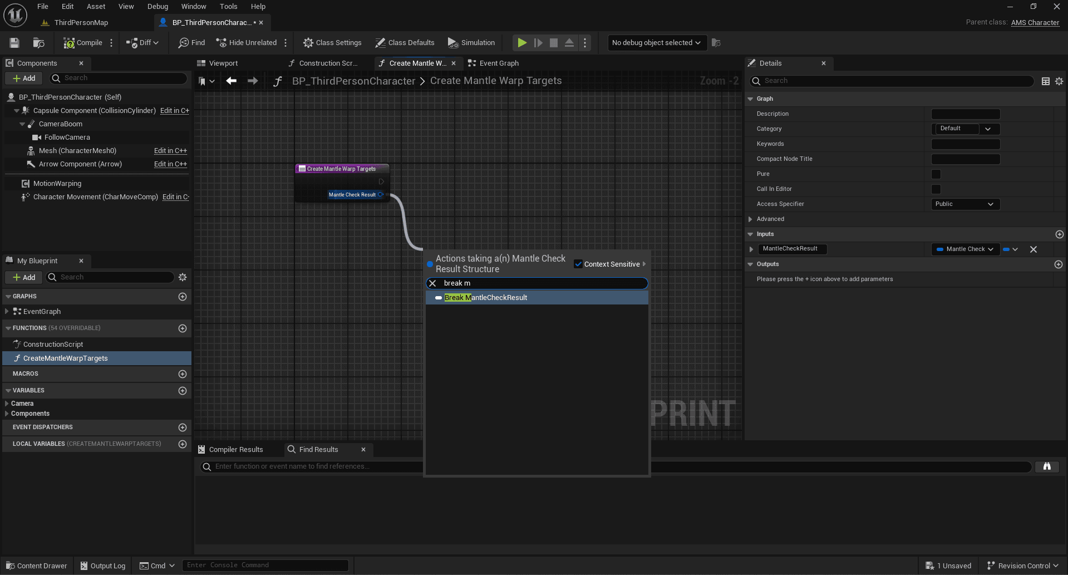This screenshot has width=1068, height=575.
Task: Switch to the Event Graph tab
Action: click(x=498, y=63)
